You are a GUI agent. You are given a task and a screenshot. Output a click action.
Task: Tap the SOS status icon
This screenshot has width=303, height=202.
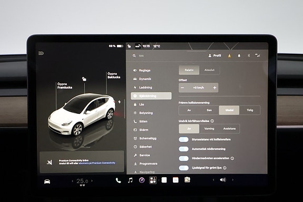coord(138,46)
